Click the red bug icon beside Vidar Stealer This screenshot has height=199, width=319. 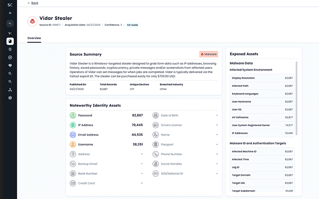pos(32,21)
